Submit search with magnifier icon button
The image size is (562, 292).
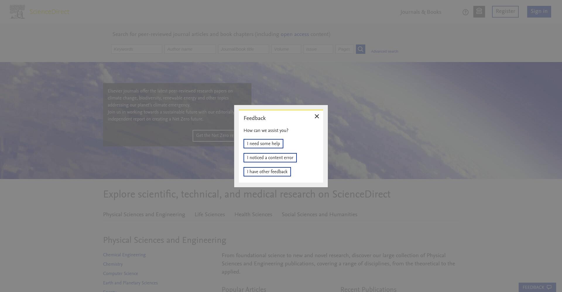click(361, 49)
